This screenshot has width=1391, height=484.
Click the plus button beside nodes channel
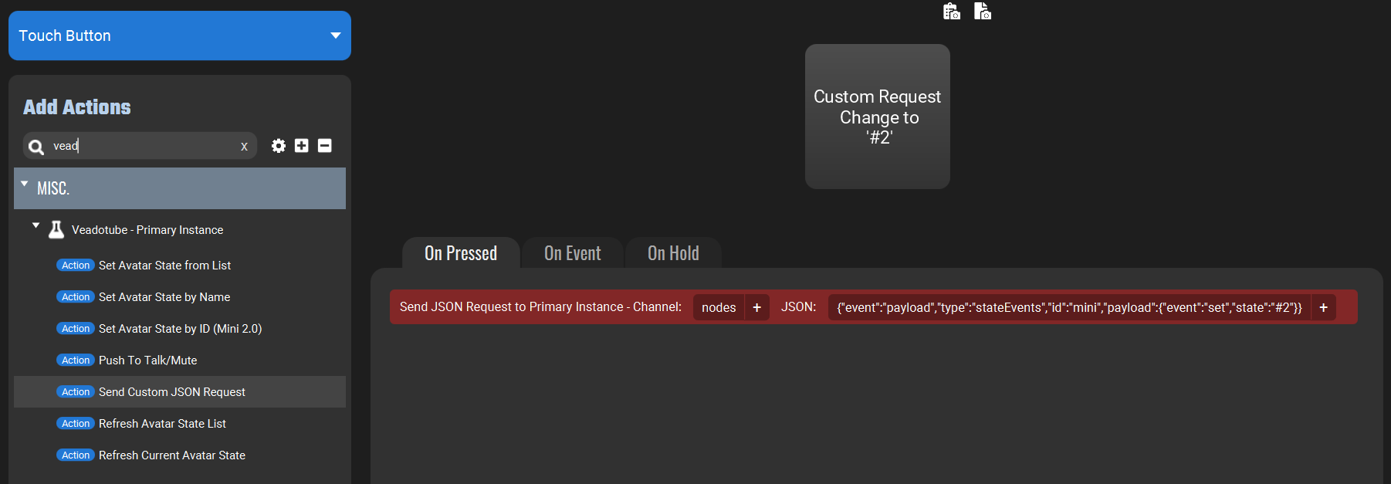(757, 307)
